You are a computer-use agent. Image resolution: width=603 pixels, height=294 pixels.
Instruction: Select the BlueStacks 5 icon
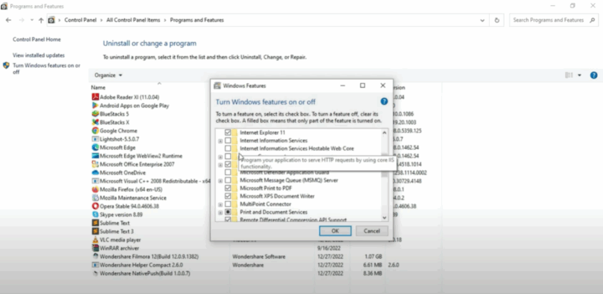[95, 114]
